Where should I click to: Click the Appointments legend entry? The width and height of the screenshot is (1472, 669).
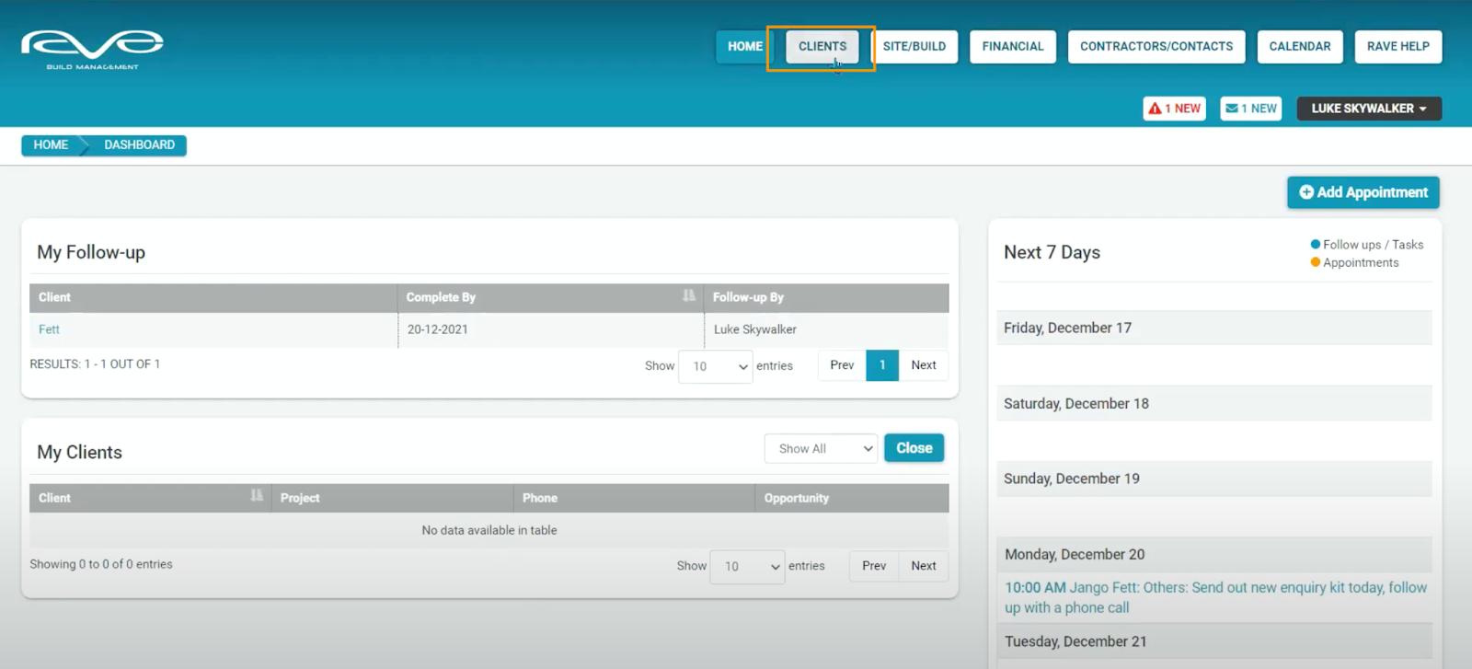[1354, 262]
